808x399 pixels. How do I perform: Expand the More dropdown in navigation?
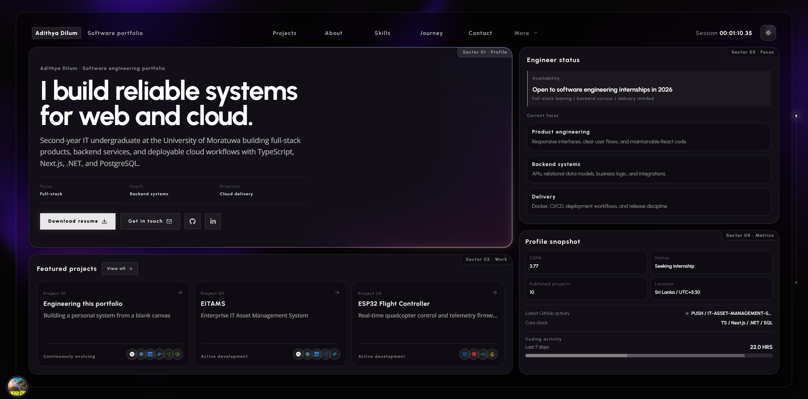click(x=526, y=33)
